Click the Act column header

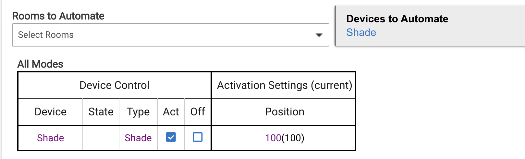(x=171, y=112)
